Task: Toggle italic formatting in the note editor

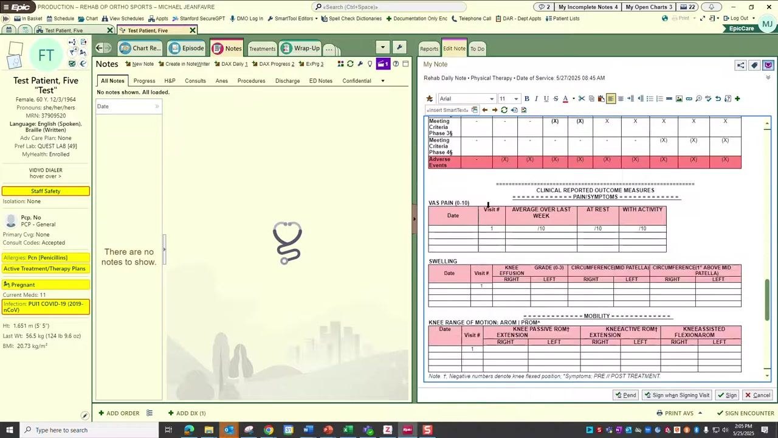Action: coord(536,99)
